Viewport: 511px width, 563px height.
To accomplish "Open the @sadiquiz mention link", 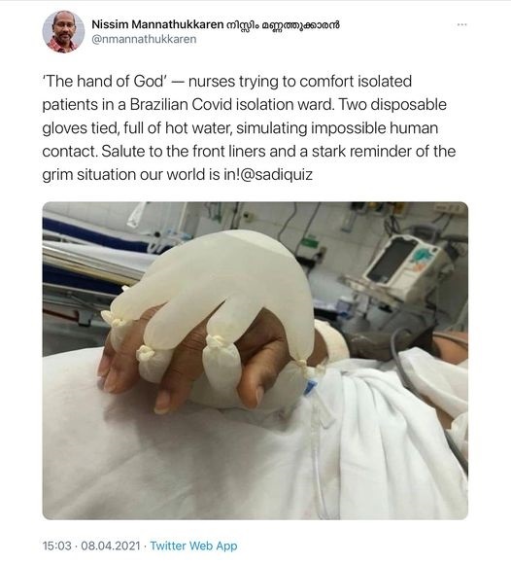I will pyautogui.click(x=275, y=174).
